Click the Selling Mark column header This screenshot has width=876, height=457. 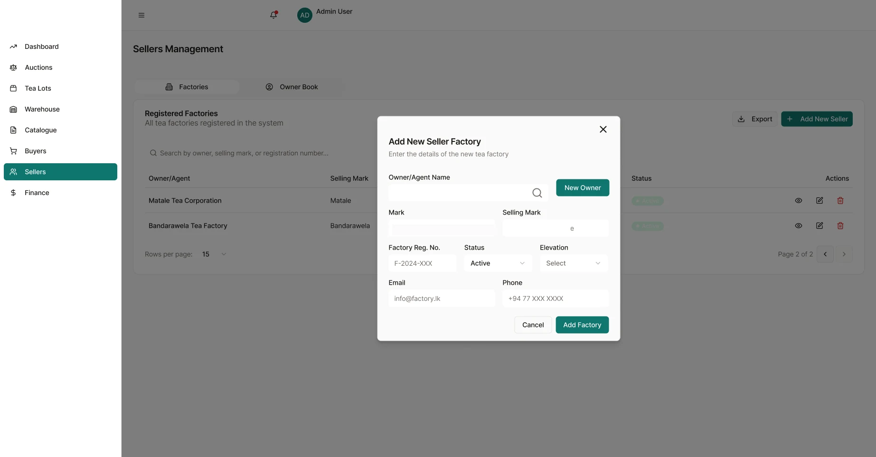(349, 178)
